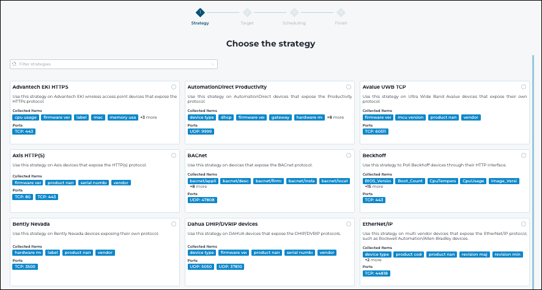The height and width of the screenshot is (290, 542).
Task: Click the 'Advantech EKI HTTPS' card title
Action: (40, 87)
